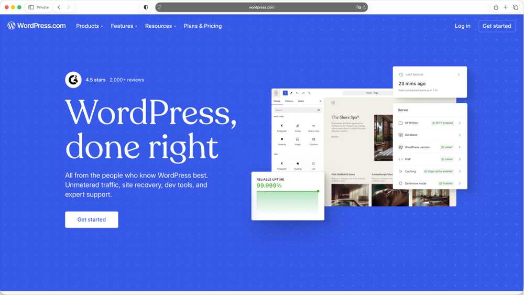Open the Safari share menu
Image resolution: width=524 pixels, height=295 pixels.
tap(496, 7)
